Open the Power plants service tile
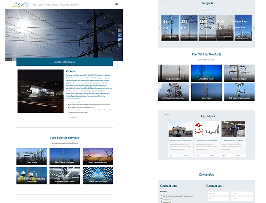The image size is (266, 203). 31,156
